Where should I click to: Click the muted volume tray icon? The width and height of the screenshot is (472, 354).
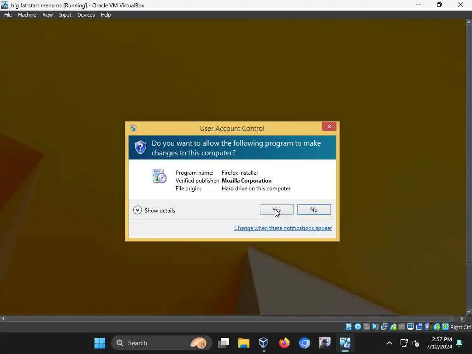(x=416, y=343)
